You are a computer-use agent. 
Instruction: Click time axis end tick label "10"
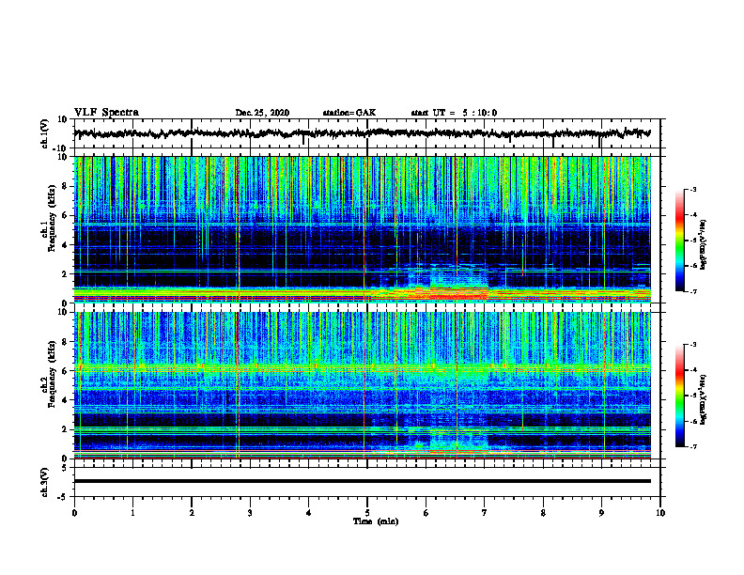660,513
